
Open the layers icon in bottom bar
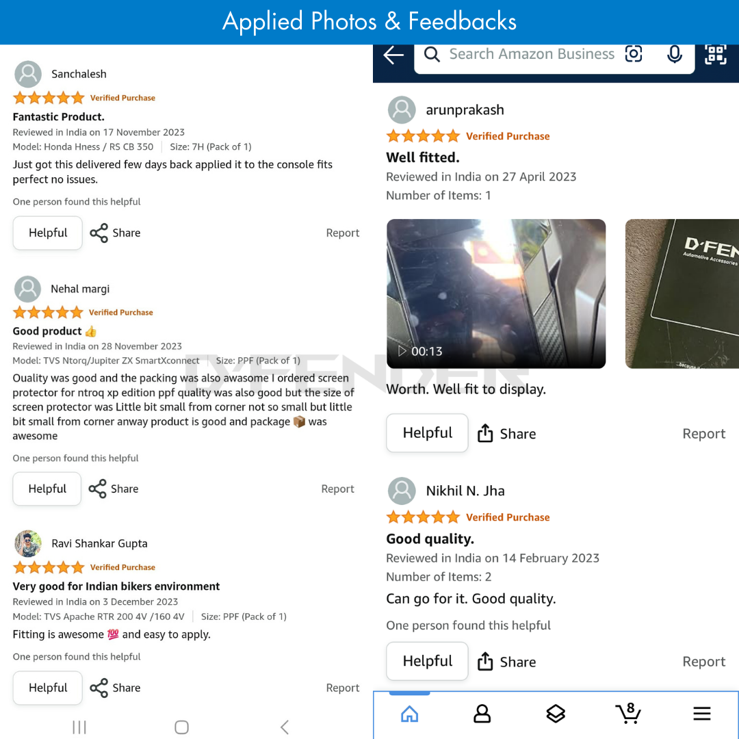556,714
